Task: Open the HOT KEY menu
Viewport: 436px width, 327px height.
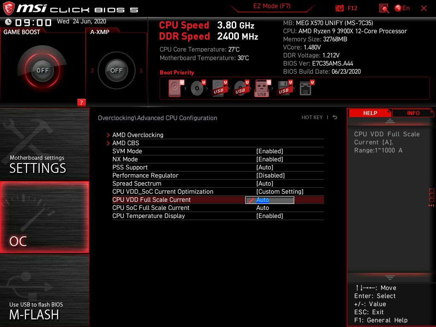Action: point(312,118)
